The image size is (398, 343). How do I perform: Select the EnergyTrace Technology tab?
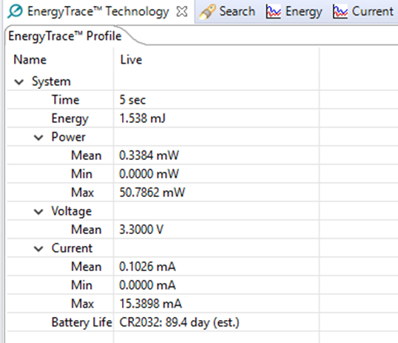pyautogui.click(x=98, y=12)
